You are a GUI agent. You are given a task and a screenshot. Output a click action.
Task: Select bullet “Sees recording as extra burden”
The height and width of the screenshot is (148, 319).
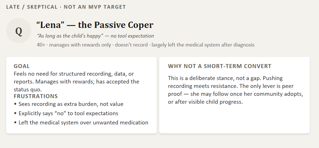[69, 104]
